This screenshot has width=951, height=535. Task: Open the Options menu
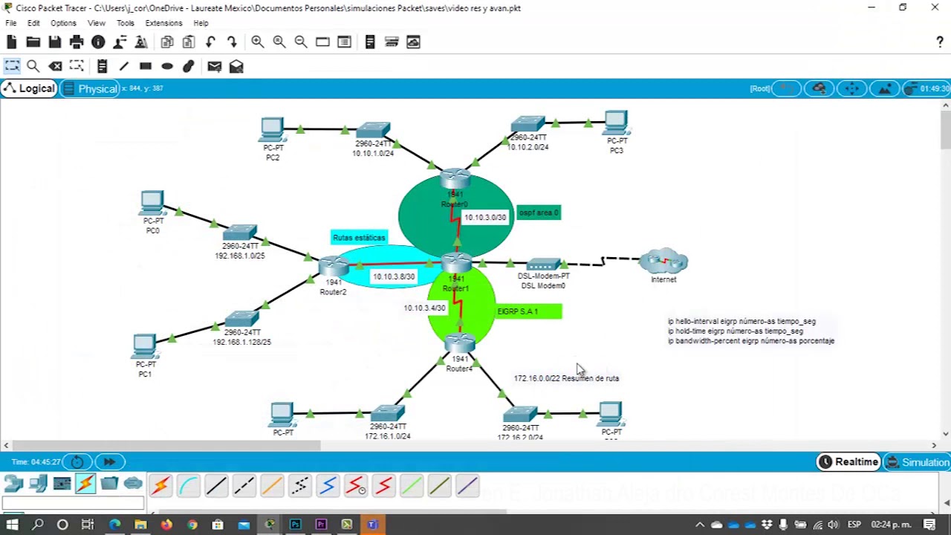tap(63, 23)
